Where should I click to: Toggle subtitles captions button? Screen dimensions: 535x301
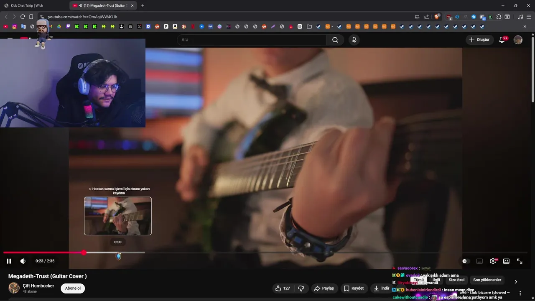(x=479, y=261)
